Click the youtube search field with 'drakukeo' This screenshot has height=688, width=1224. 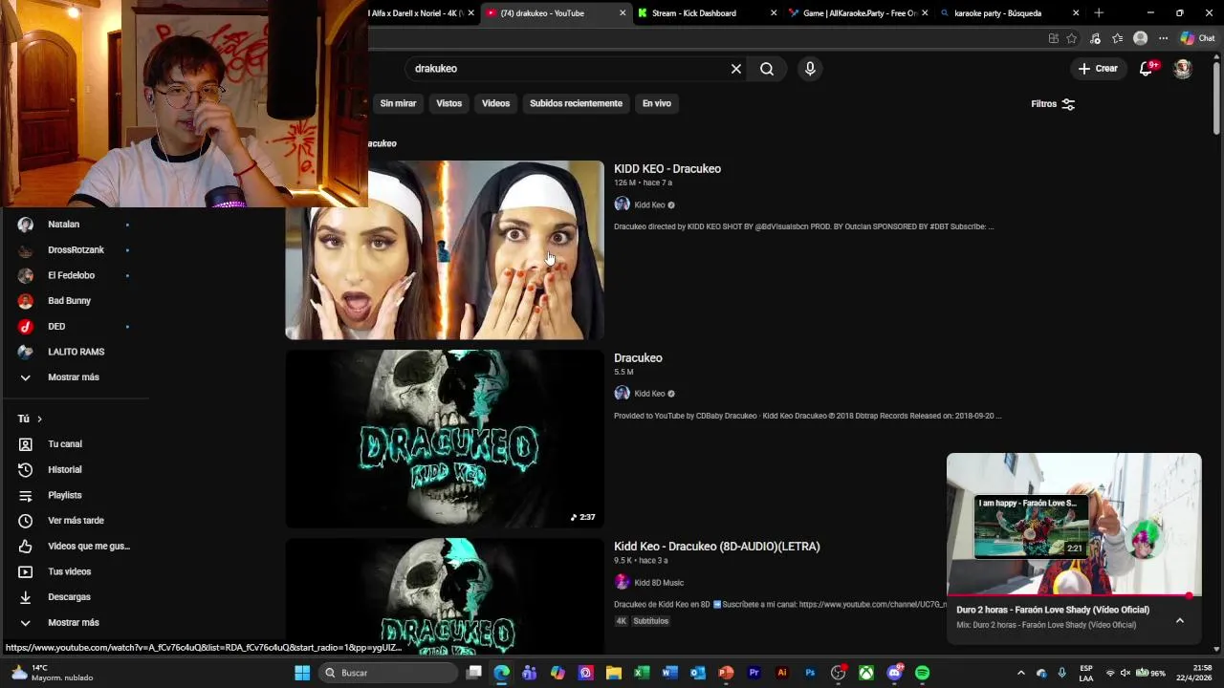pos(567,69)
